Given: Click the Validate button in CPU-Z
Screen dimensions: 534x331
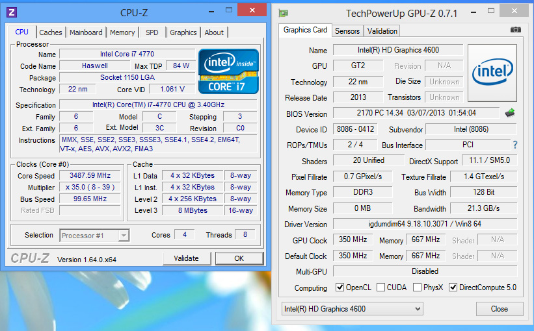Looking at the screenshot, I should point(186,258).
